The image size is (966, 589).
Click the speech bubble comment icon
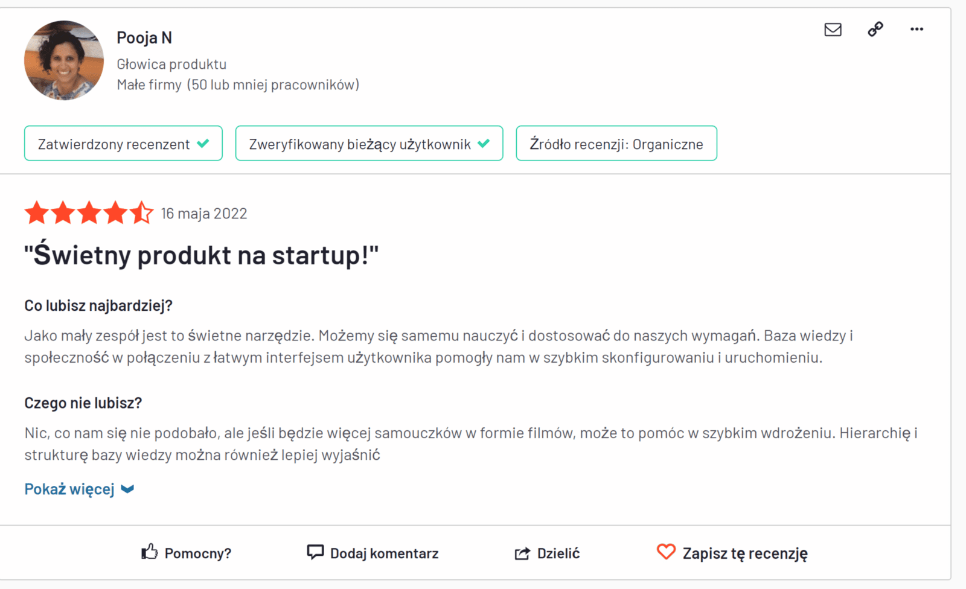click(315, 552)
